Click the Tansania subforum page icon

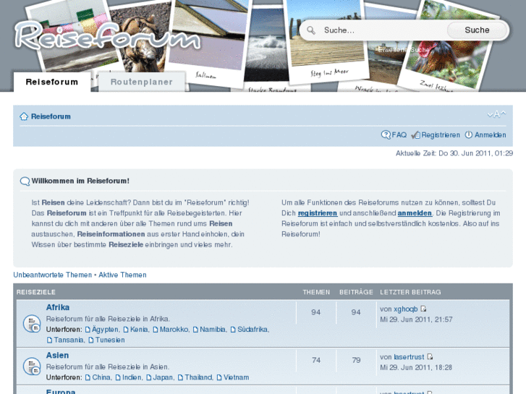click(50, 340)
